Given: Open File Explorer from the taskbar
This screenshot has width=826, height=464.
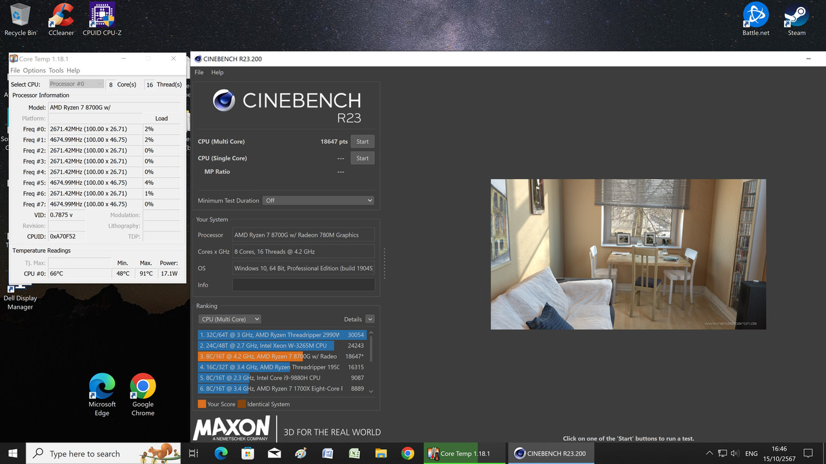Looking at the screenshot, I should tap(381, 454).
